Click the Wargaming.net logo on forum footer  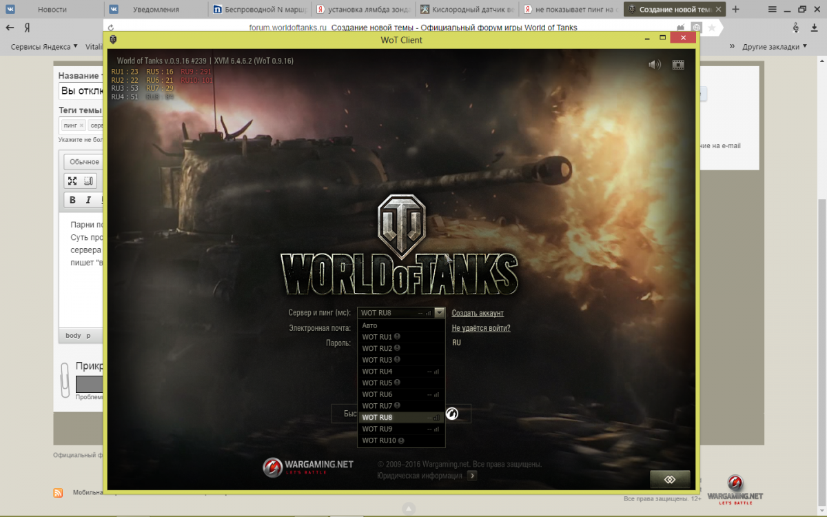tap(735, 489)
